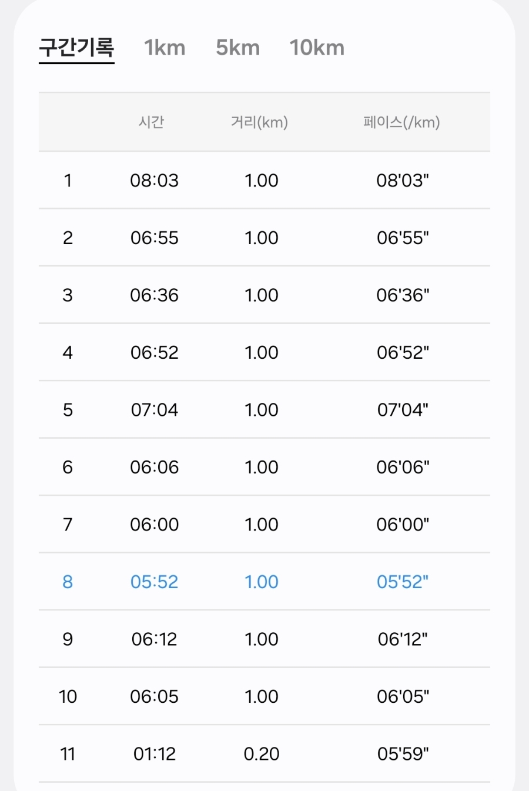This screenshot has height=791, width=529.
Task: Select lap 4 row with time 06:52
Action: point(264,352)
